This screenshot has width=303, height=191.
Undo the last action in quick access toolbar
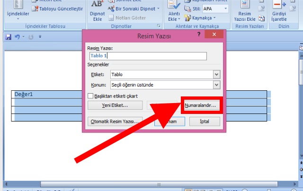click(18, 37)
